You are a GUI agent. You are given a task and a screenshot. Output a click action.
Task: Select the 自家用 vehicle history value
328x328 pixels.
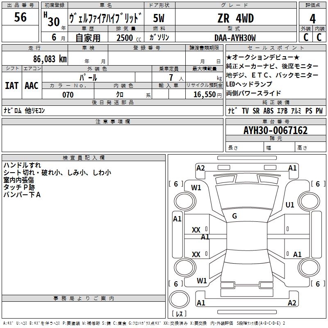click(x=88, y=38)
